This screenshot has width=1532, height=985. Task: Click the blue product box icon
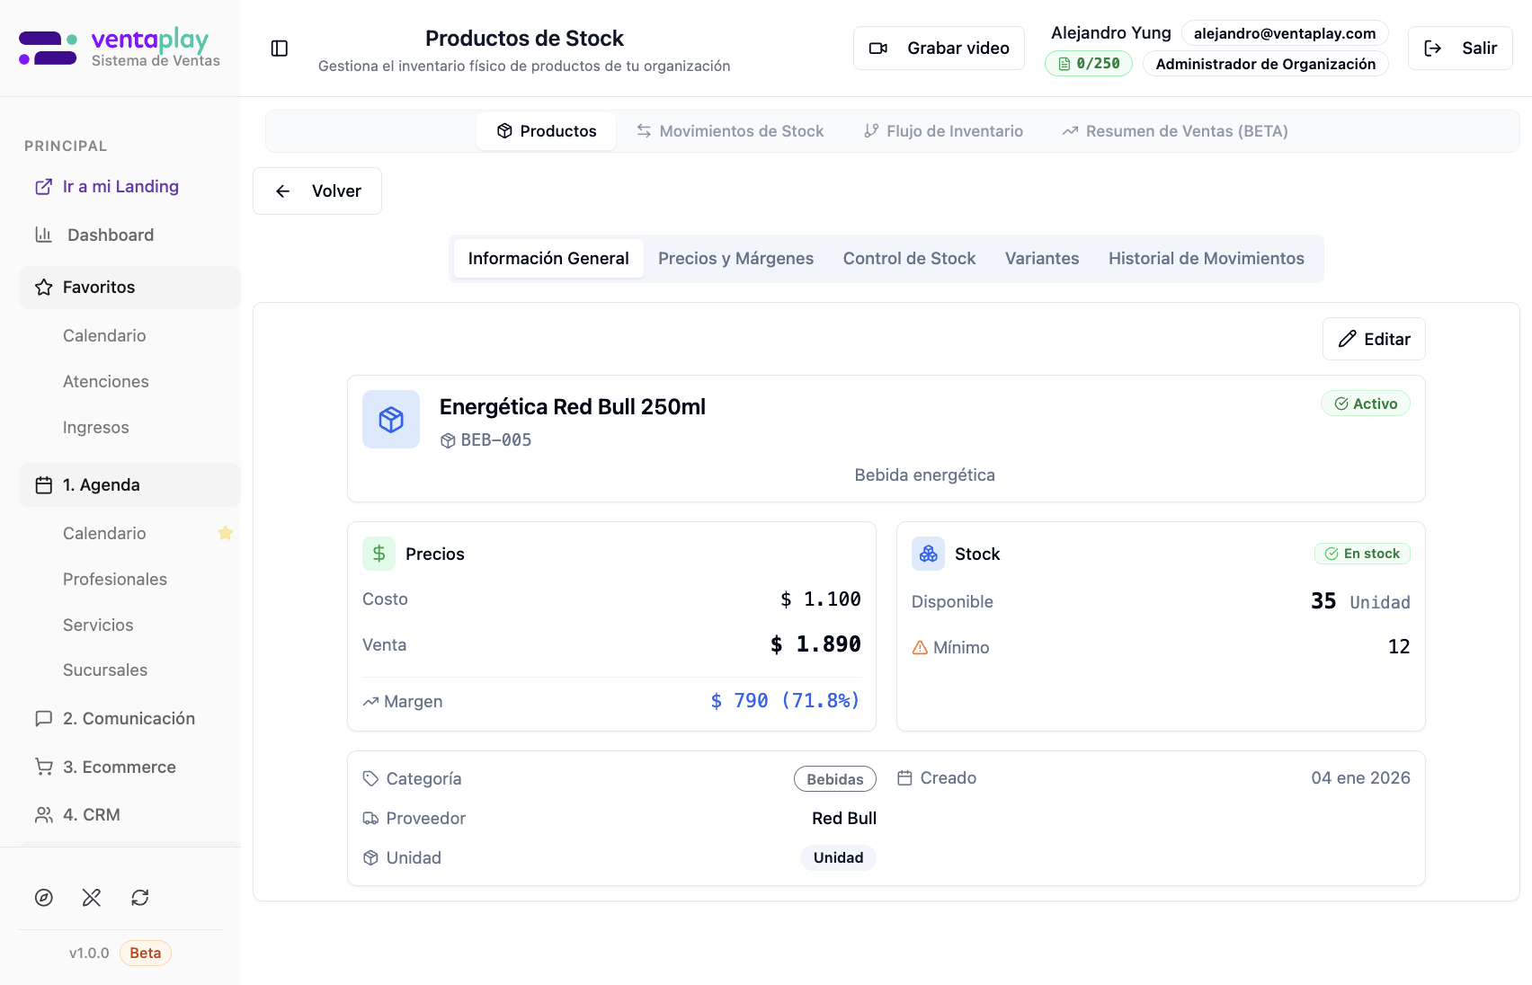391,420
